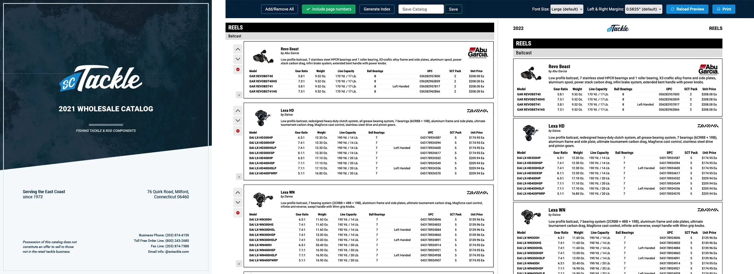
Task: Click Daiwa logo in preview Lexa HD
Action: (x=708, y=126)
